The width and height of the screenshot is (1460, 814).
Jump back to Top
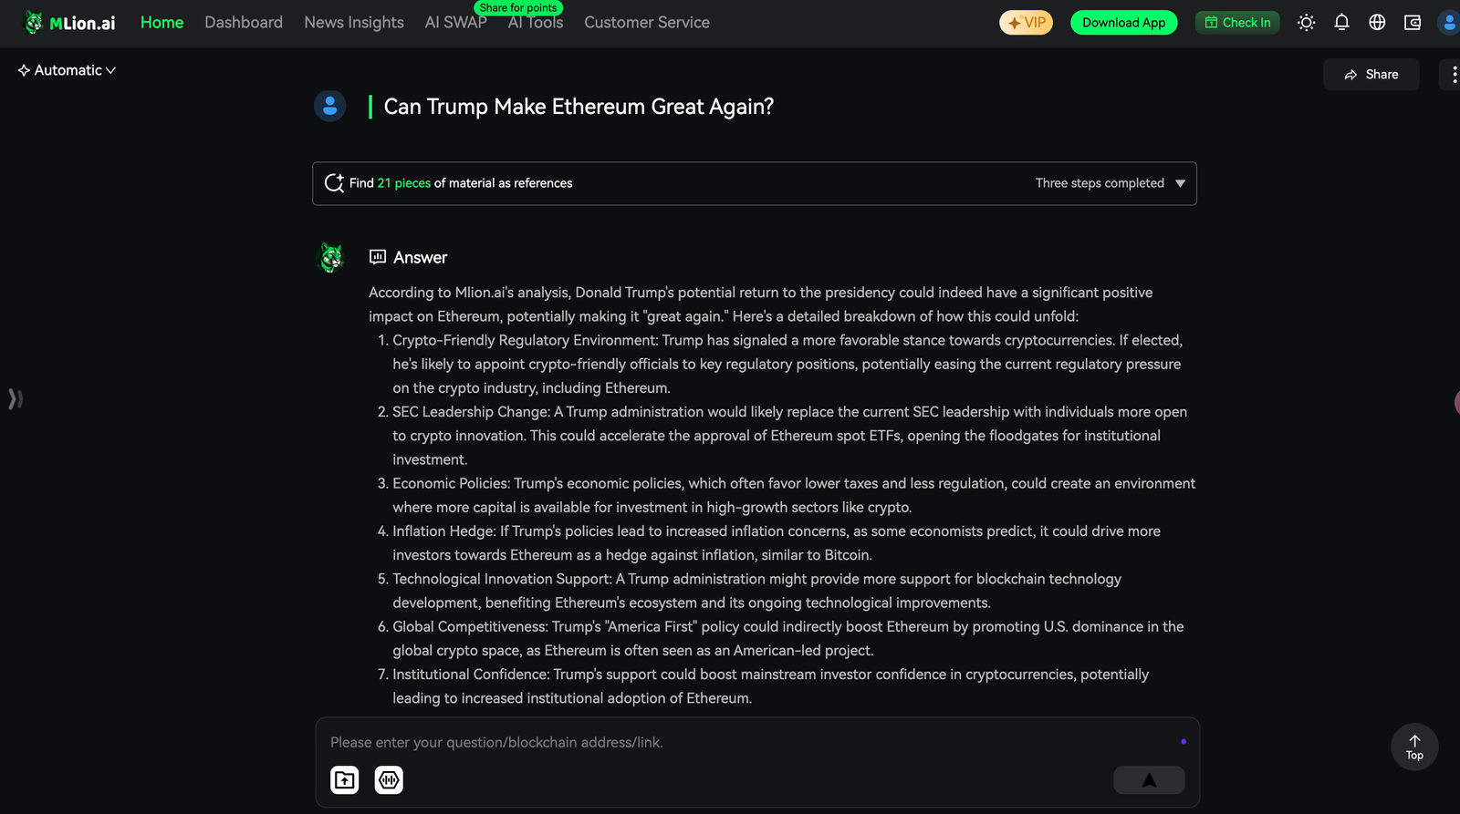click(1414, 747)
